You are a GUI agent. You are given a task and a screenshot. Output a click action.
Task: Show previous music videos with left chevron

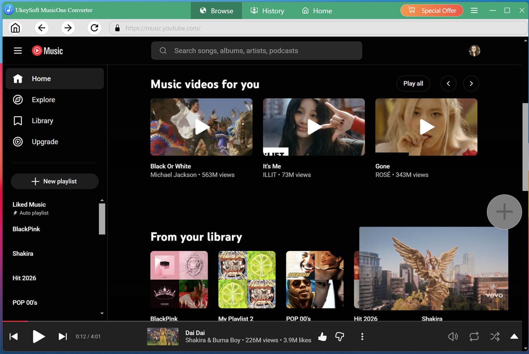tap(448, 83)
